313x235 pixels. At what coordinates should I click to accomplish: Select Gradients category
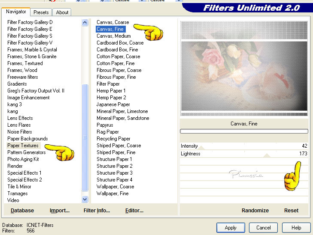(17, 84)
